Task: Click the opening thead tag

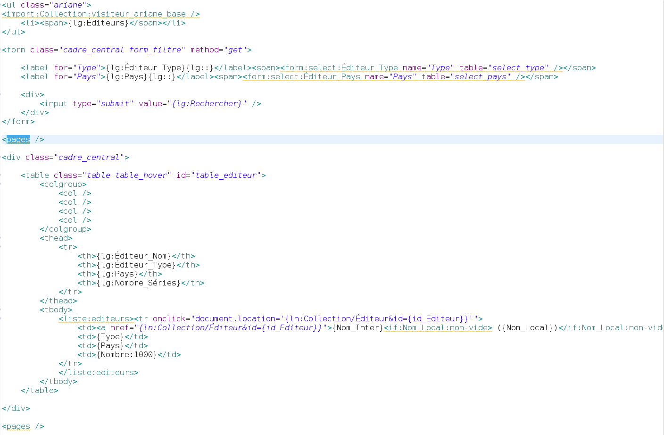Action: pyautogui.click(x=56, y=238)
